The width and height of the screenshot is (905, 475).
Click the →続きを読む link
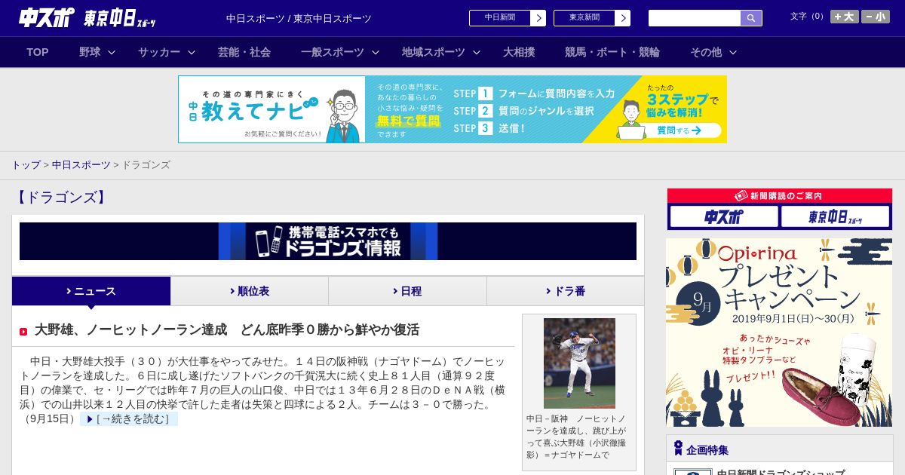pyautogui.click(x=129, y=419)
